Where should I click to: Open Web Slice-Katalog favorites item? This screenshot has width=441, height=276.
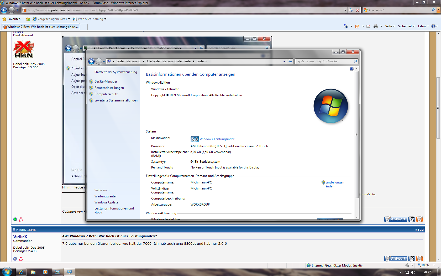pyautogui.click(x=90, y=19)
